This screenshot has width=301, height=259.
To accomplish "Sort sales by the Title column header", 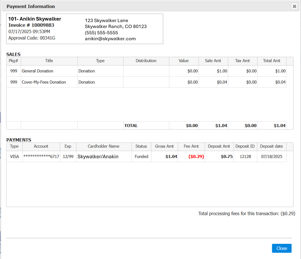I will point(49,61).
